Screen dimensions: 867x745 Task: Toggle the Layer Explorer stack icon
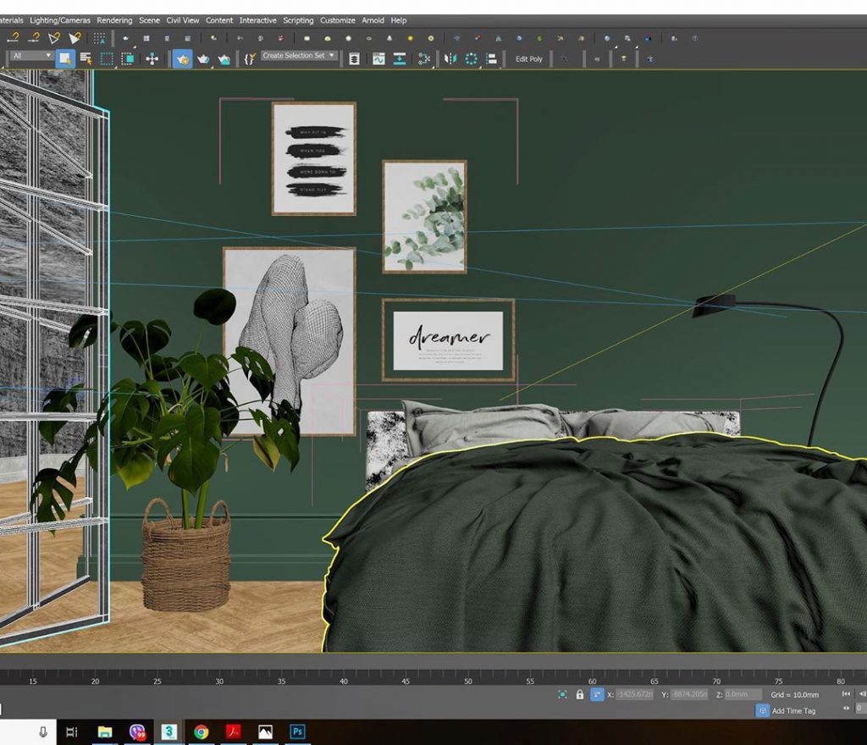(355, 58)
